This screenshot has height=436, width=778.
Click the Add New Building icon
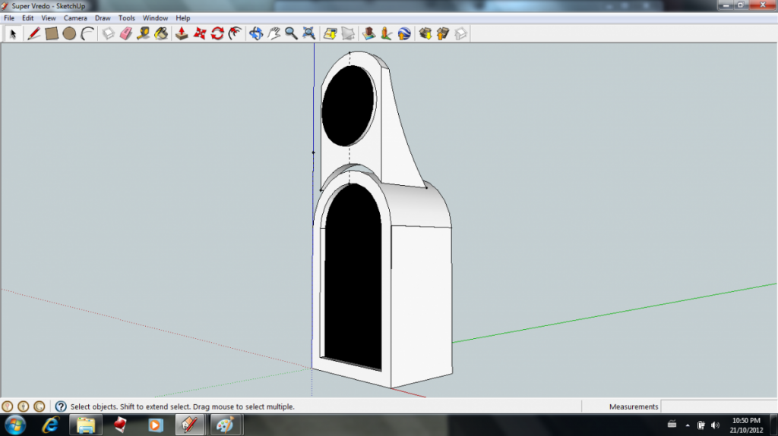point(368,33)
